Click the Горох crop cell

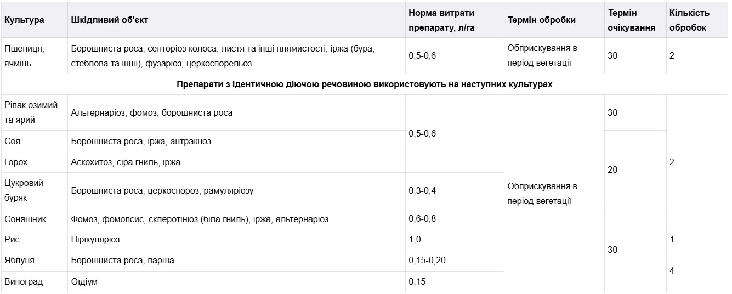[16, 162]
